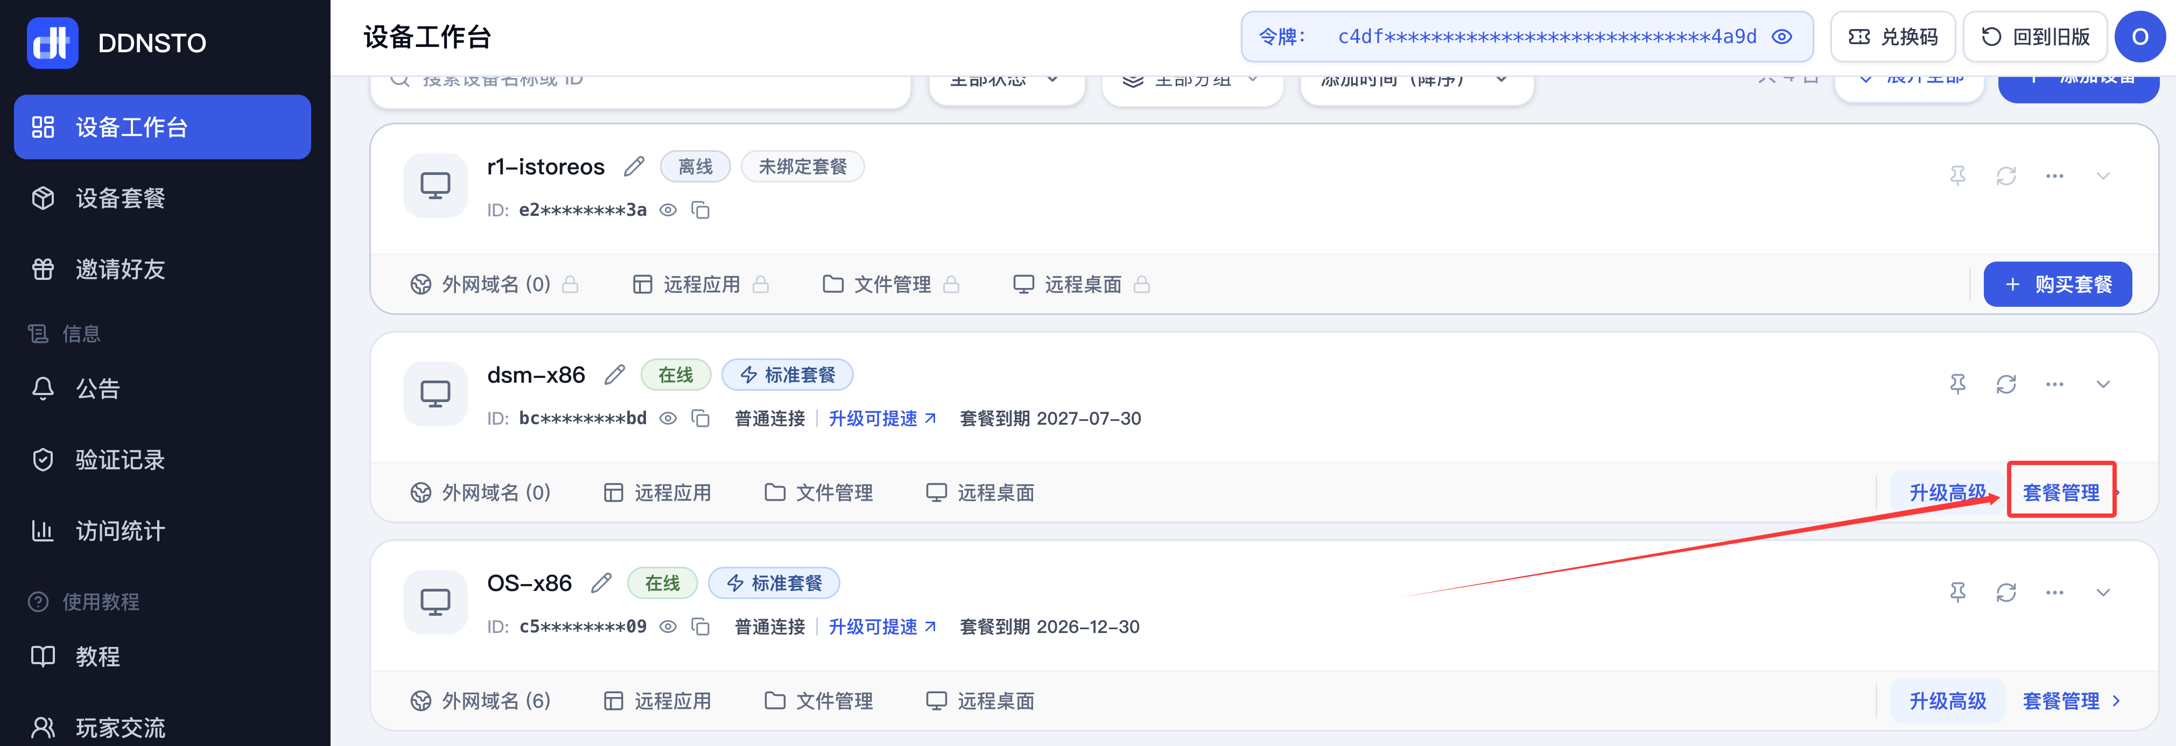Open 玩家交流 in the sidebar
Viewport: 2176px width, 746px height.
(x=162, y=727)
